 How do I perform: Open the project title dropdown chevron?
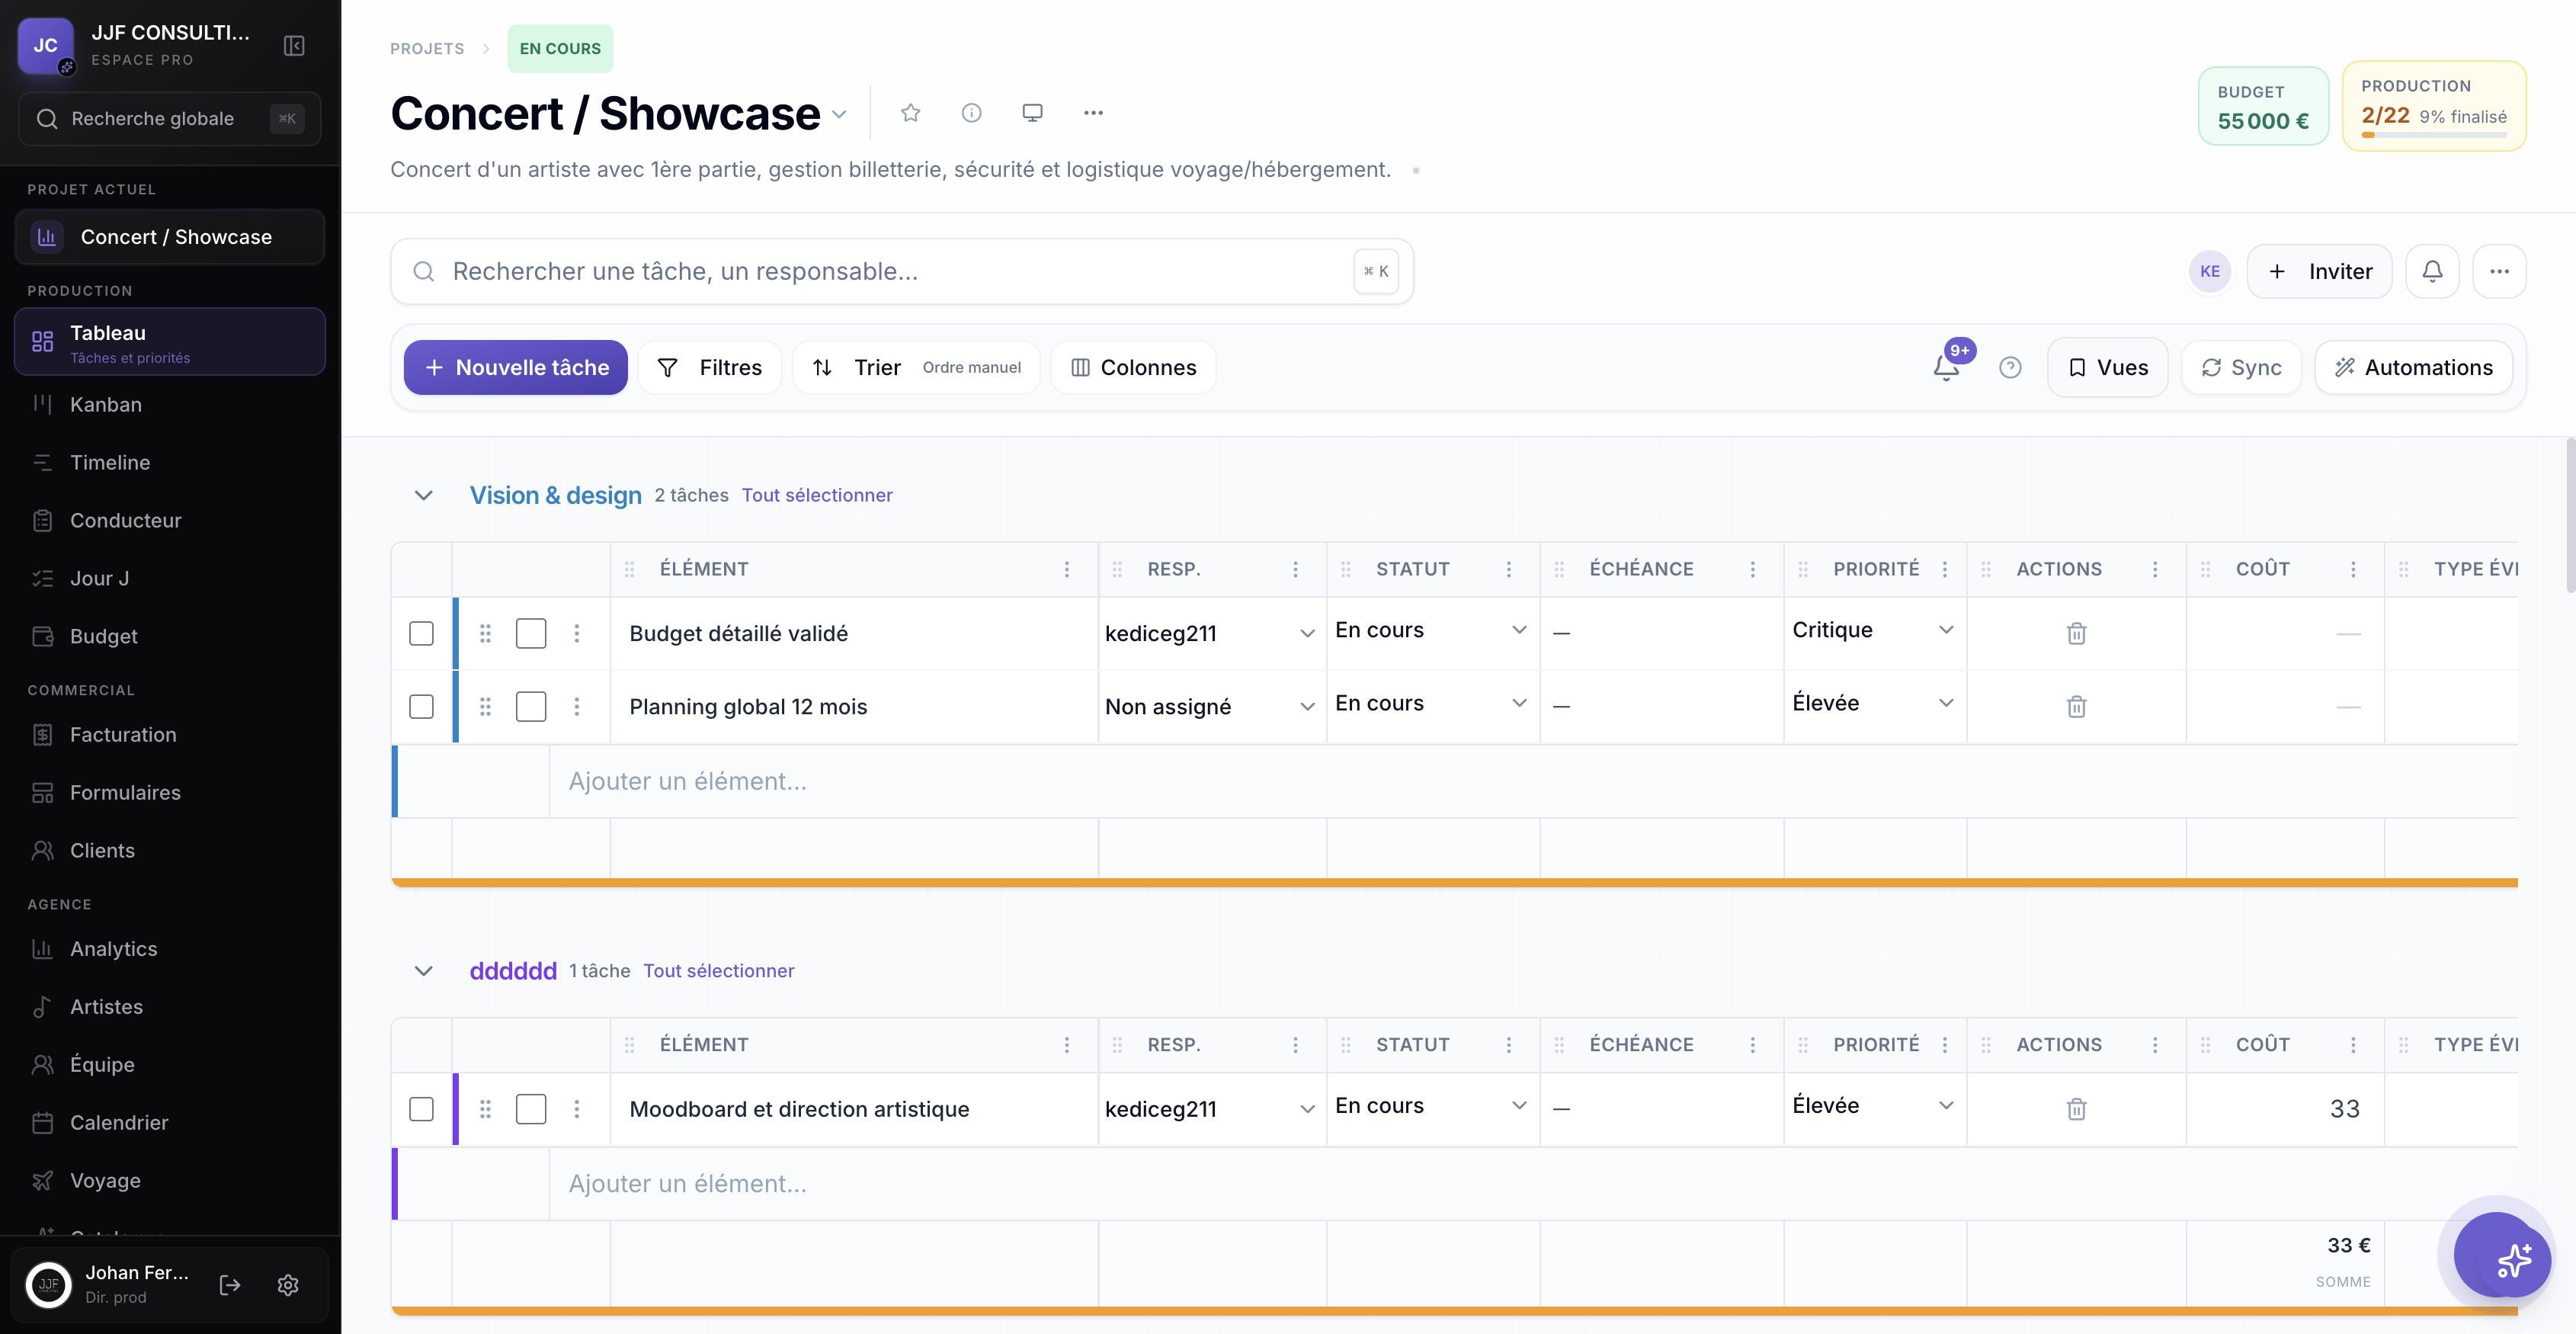[839, 114]
